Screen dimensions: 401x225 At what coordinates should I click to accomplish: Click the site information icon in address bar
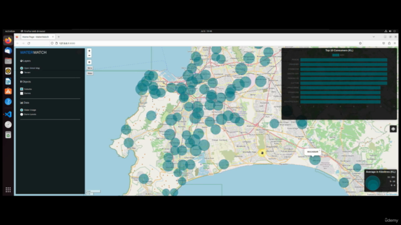[56, 43]
